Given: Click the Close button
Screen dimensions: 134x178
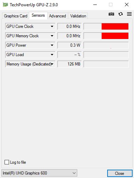Looking at the screenshot, I should 120,173.
